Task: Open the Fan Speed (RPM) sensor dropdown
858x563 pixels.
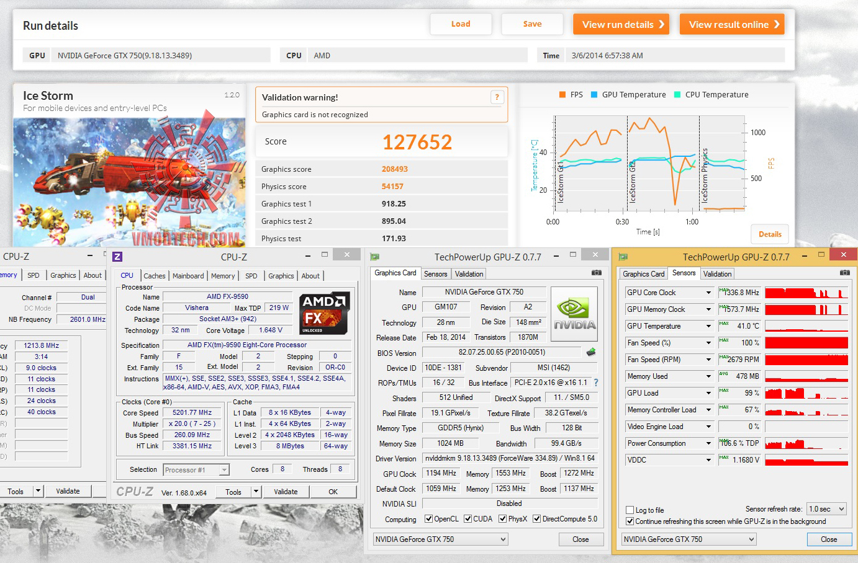Action: (x=708, y=360)
